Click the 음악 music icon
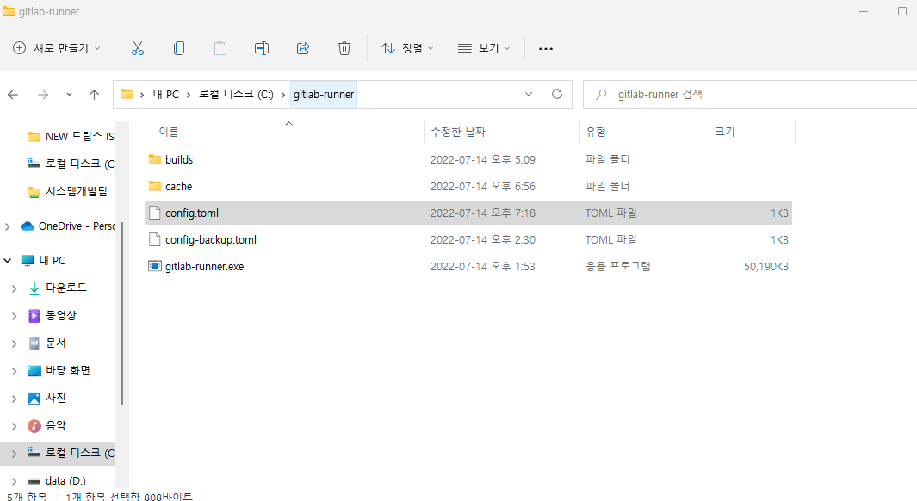917x501 pixels. 34,425
